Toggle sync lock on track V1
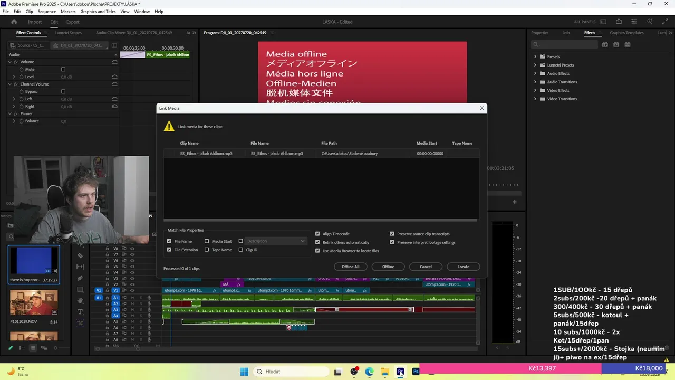 [123, 290]
